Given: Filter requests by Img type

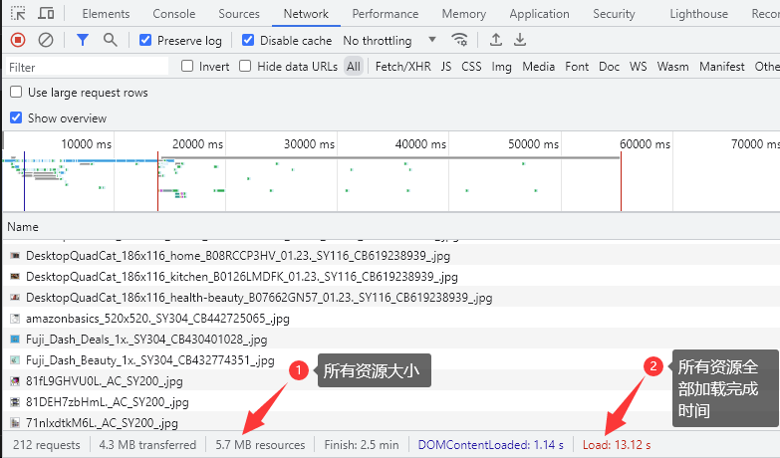Looking at the screenshot, I should (501, 67).
